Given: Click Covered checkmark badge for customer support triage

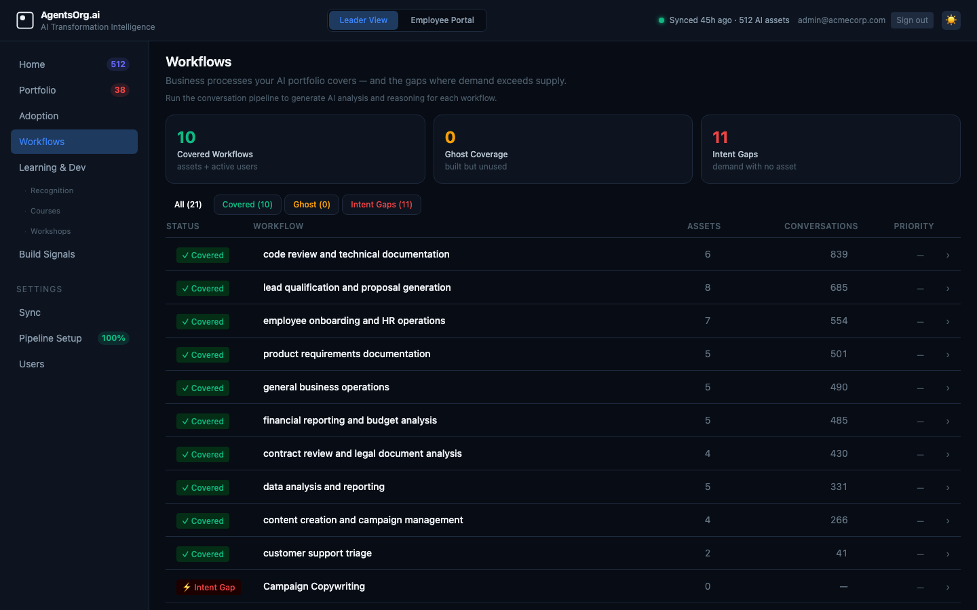Looking at the screenshot, I should point(203,554).
